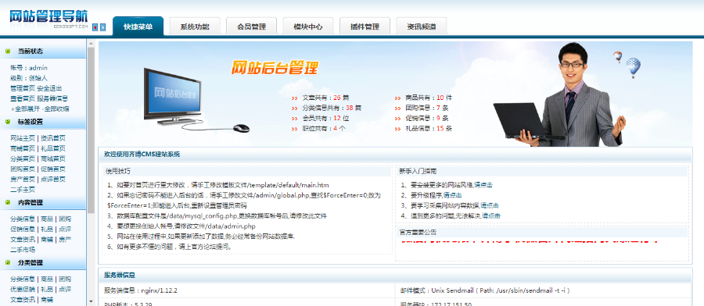
Task: Open 优惠促销 under 分类管理
Action: [23, 290]
